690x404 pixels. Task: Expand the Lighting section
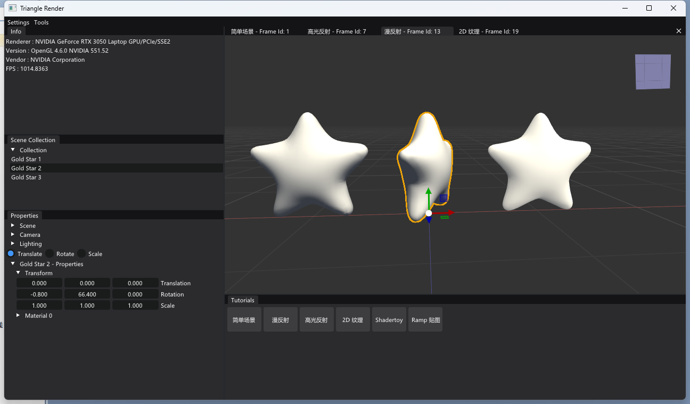[13, 244]
